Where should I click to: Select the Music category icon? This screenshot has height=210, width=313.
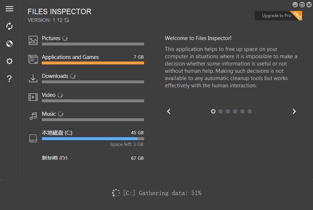33,116
